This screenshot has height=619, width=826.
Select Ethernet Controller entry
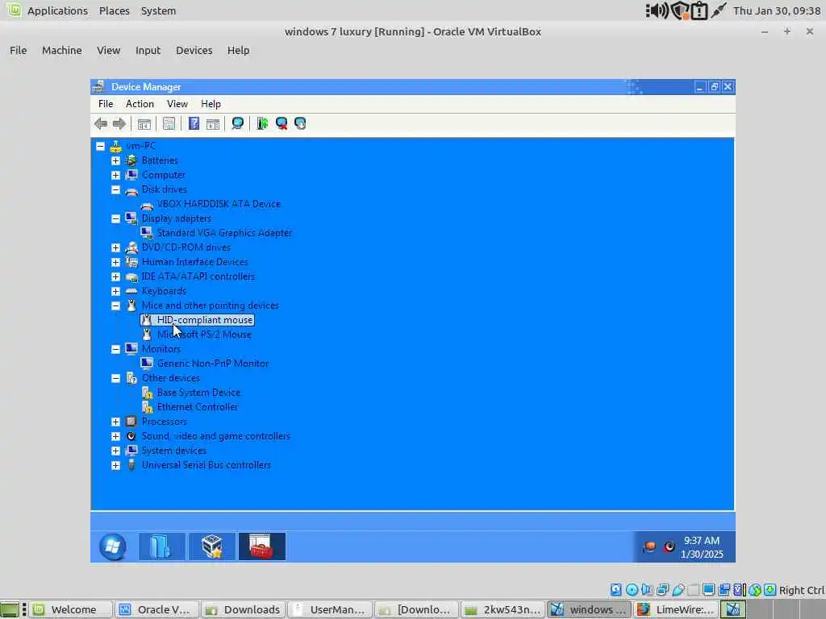coord(198,407)
